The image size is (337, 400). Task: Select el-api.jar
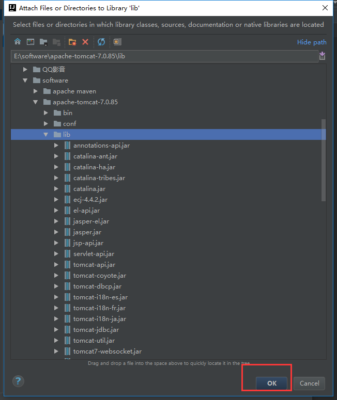87,211
